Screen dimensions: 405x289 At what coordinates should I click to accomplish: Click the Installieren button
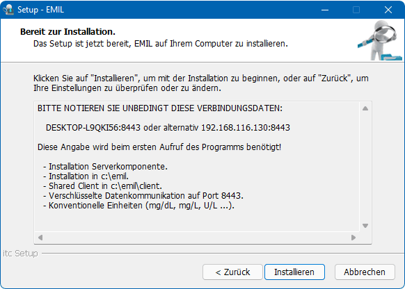tap(294, 272)
